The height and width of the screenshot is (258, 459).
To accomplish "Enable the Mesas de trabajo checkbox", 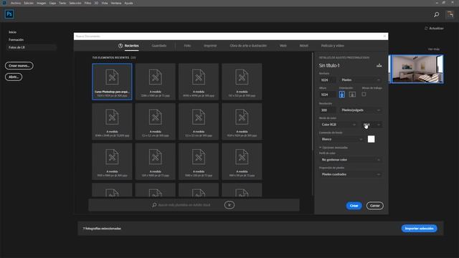I will click(364, 94).
